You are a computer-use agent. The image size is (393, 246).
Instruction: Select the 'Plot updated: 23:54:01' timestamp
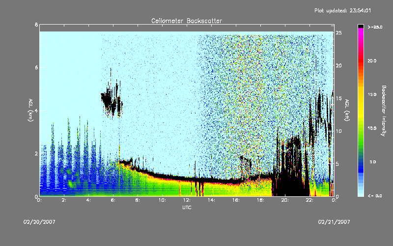[x=342, y=10]
